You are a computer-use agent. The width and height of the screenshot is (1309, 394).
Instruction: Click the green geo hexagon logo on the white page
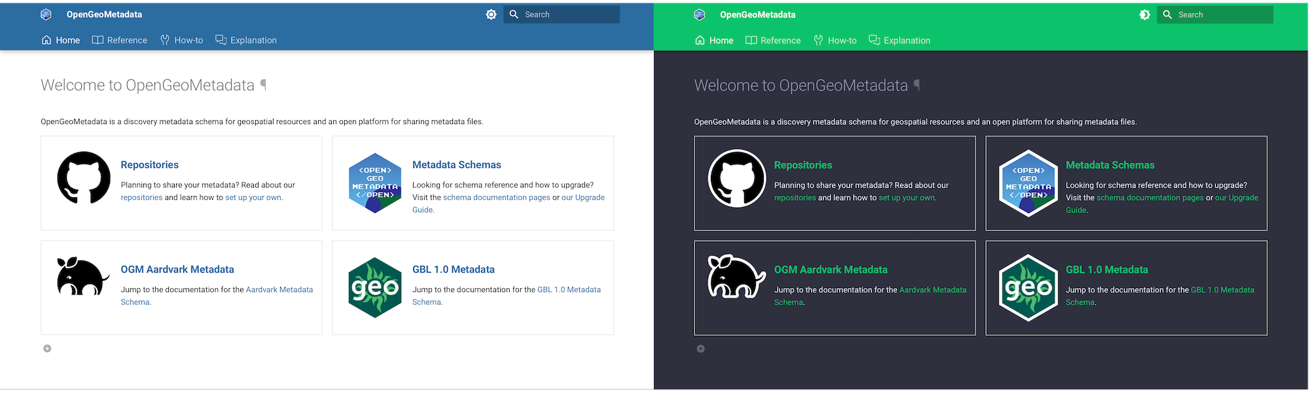[x=375, y=287]
